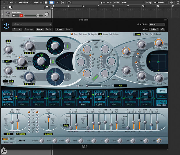Select oscillator 1 number button
The height and width of the screenshot is (155, 180).
point(67,46)
